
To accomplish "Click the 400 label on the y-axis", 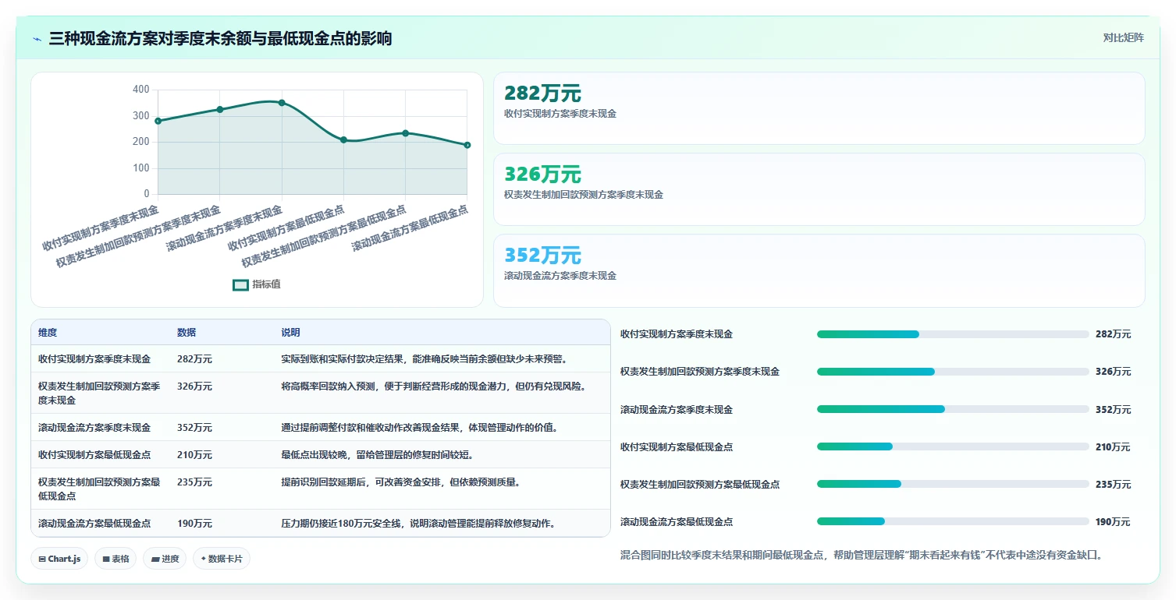I will pyautogui.click(x=140, y=90).
